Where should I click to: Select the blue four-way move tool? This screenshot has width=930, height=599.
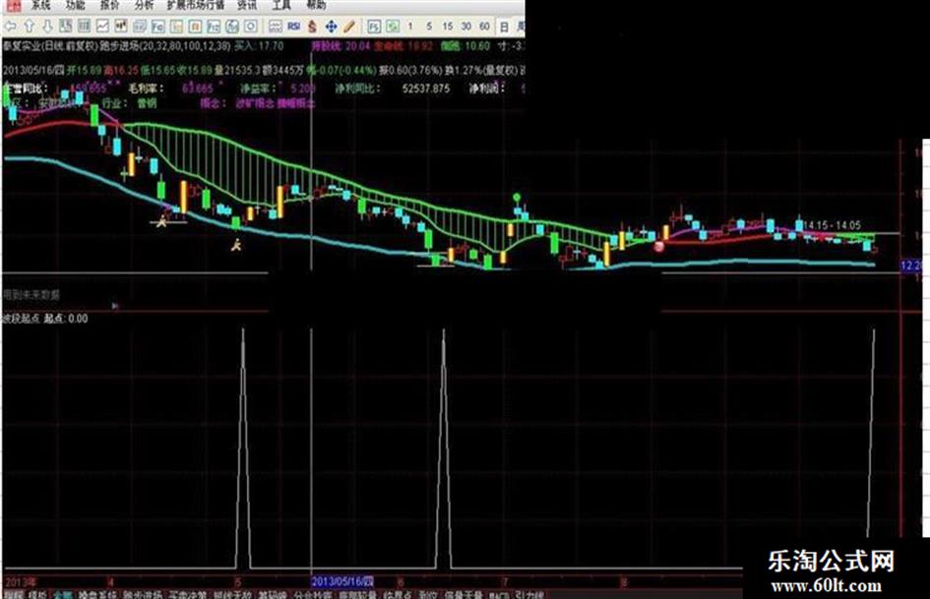pos(331,27)
